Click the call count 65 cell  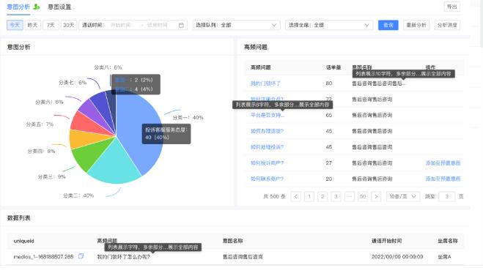point(329,116)
